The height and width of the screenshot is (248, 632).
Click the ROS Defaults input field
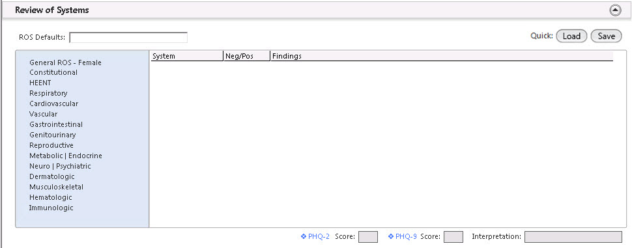[x=128, y=38]
